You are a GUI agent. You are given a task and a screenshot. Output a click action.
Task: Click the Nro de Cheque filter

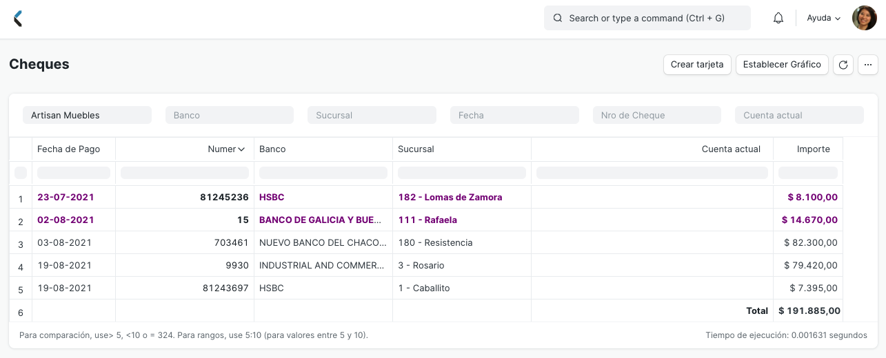(657, 116)
